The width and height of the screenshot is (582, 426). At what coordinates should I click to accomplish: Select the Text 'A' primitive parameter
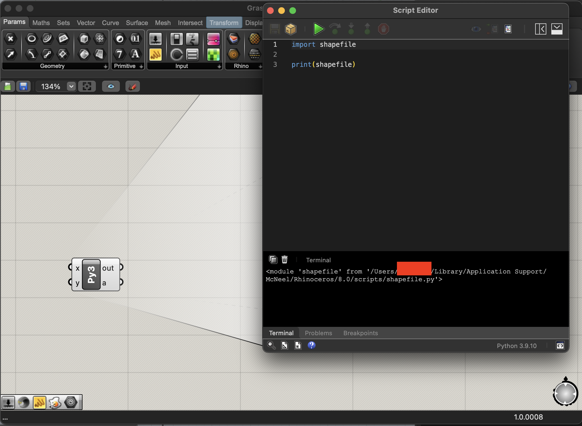135,54
